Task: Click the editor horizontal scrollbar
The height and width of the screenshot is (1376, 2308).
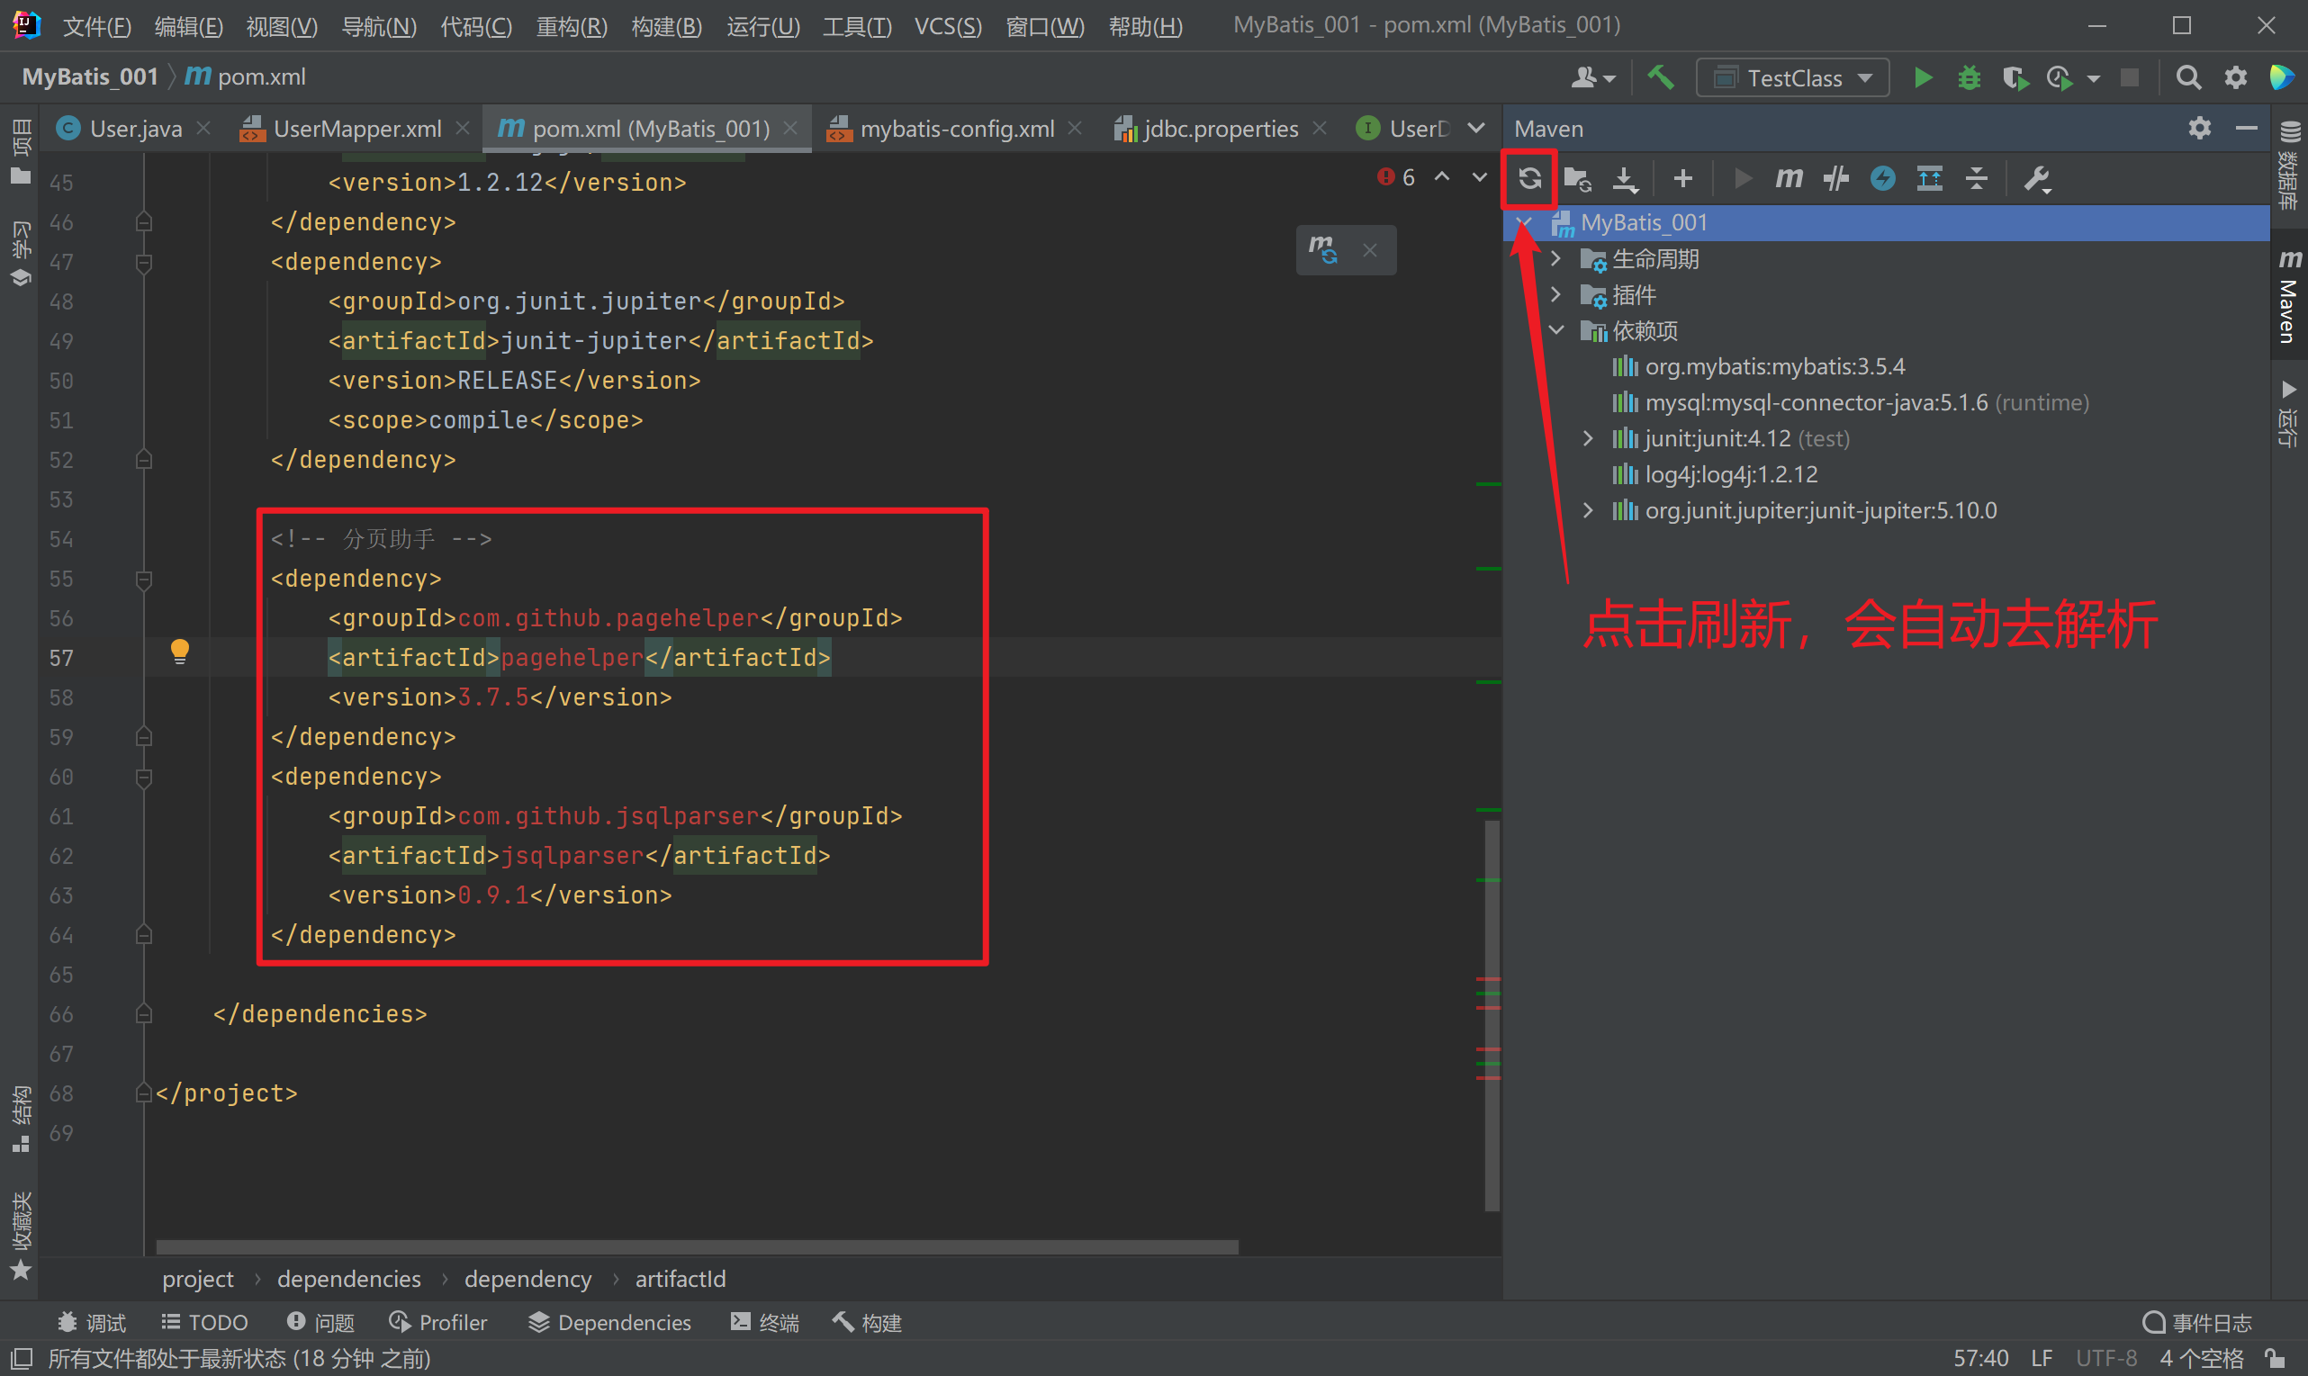Action: click(x=696, y=1247)
